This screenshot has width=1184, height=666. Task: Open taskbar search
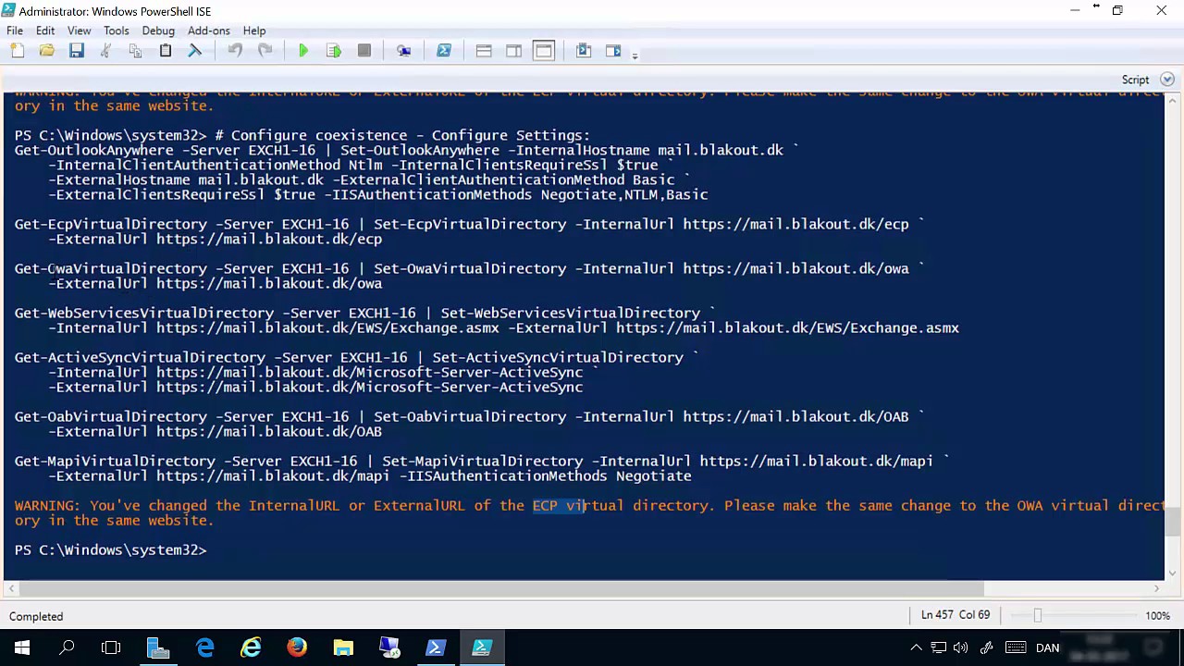pos(67,647)
